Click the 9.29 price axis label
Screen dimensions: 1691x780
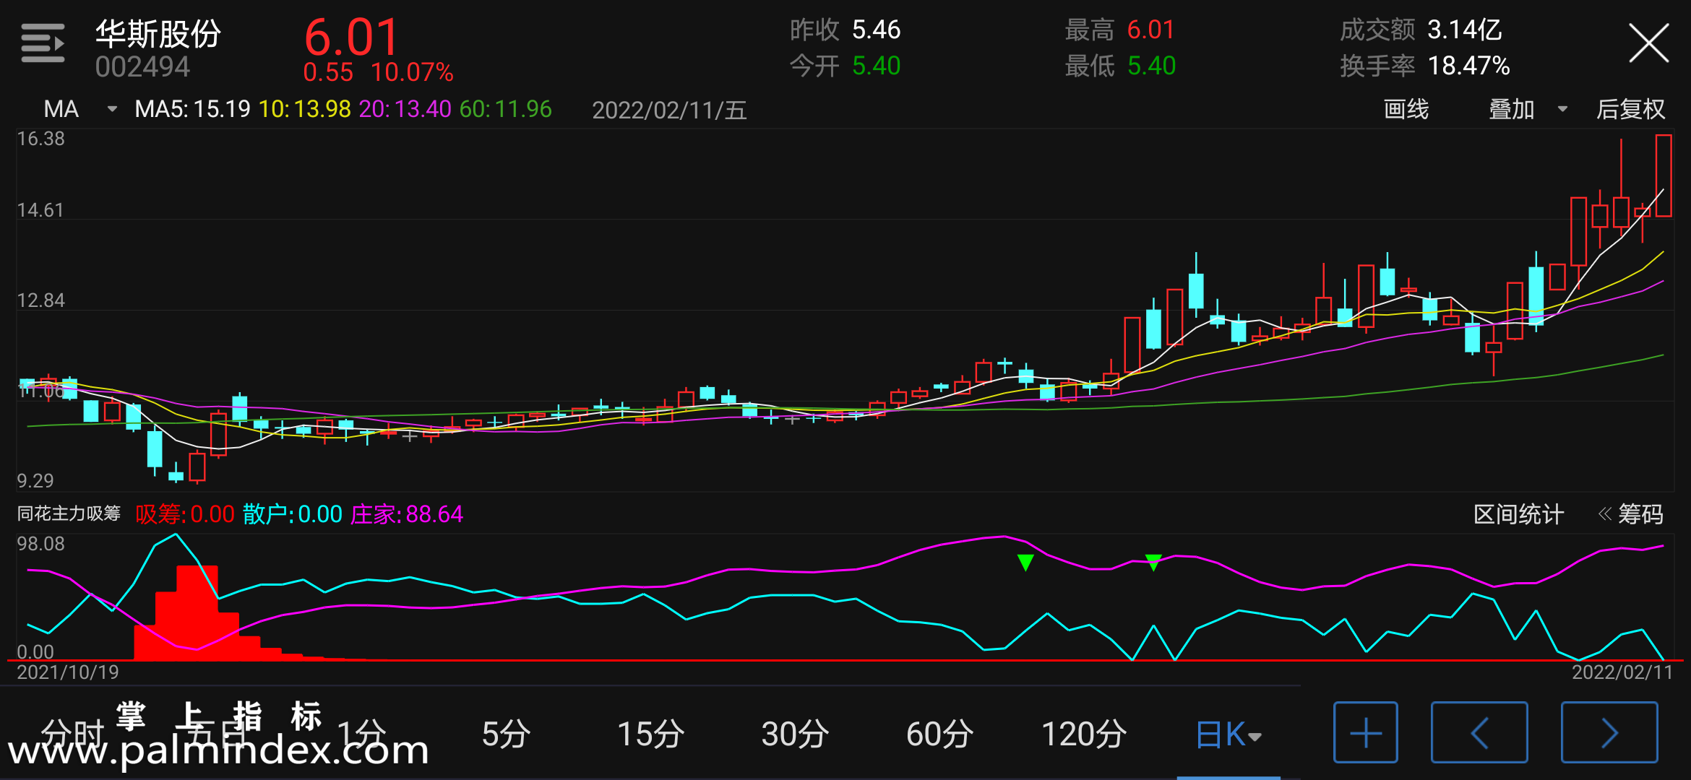[x=35, y=480]
